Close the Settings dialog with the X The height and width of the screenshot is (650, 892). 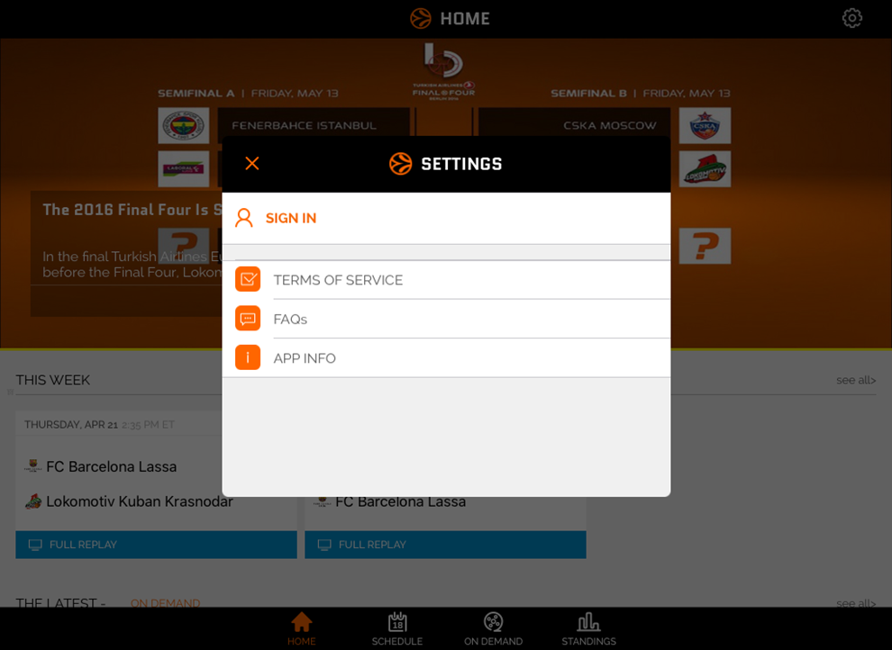point(252,164)
